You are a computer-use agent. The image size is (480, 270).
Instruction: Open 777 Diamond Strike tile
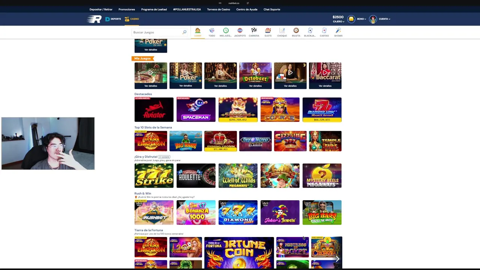tap(238, 212)
